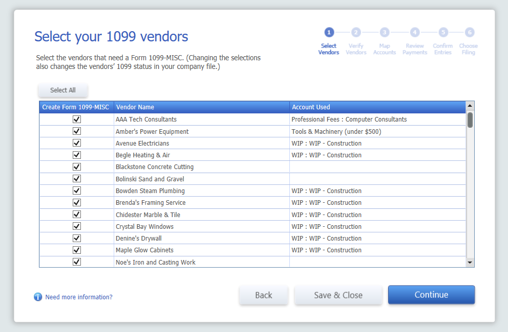Click Account Used column header
Viewport: 508px width, 332px height.
coord(377,107)
